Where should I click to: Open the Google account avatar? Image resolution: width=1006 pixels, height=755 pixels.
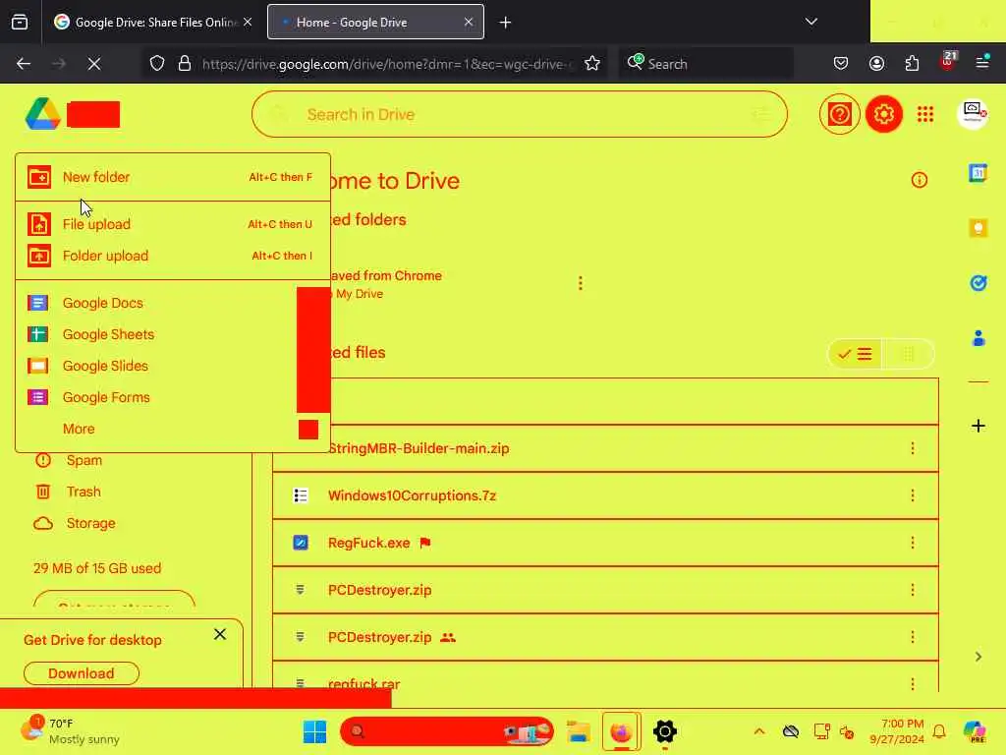click(x=973, y=114)
